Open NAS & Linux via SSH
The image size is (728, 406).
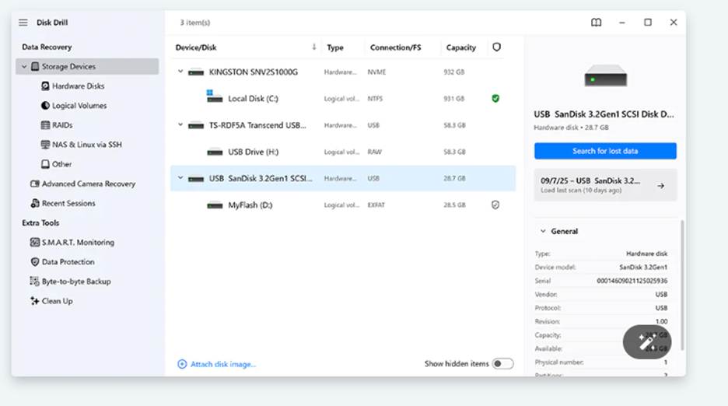pyautogui.click(x=87, y=145)
